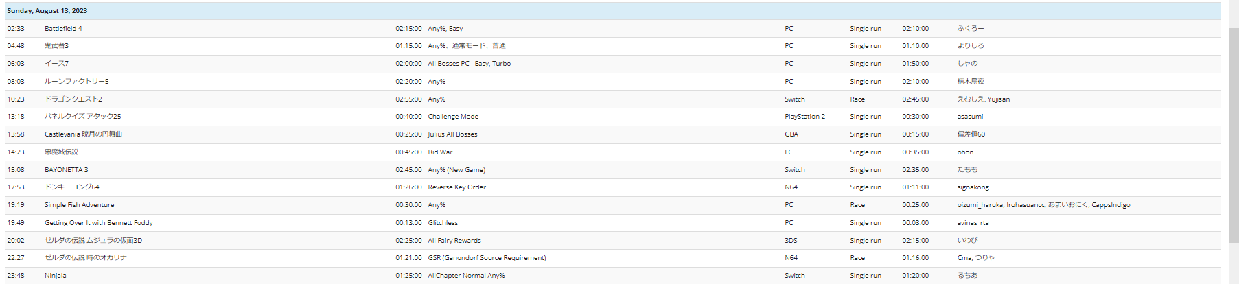Click the 'Julius All Bosses' category
Screen dimensions: 1239x284
[x=452, y=134]
